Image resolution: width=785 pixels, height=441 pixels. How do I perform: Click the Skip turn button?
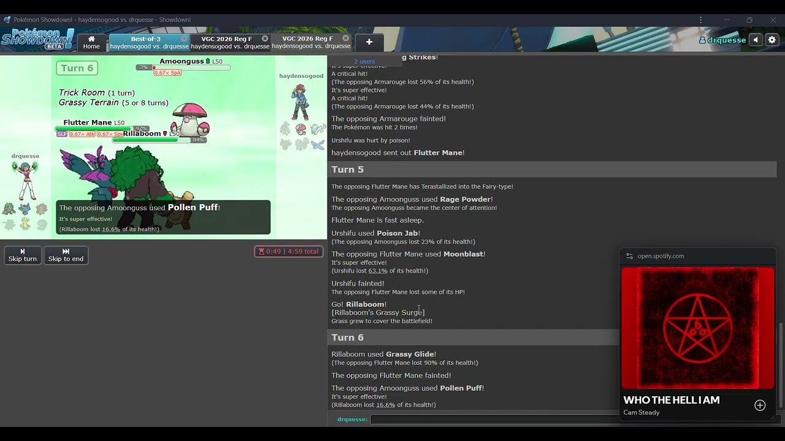[x=23, y=255]
